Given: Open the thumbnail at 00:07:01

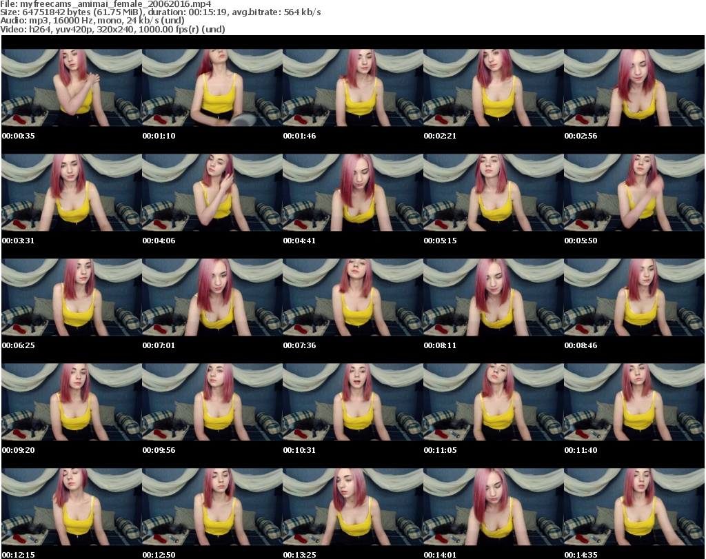Looking at the screenshot, I should tap(212, 298).
